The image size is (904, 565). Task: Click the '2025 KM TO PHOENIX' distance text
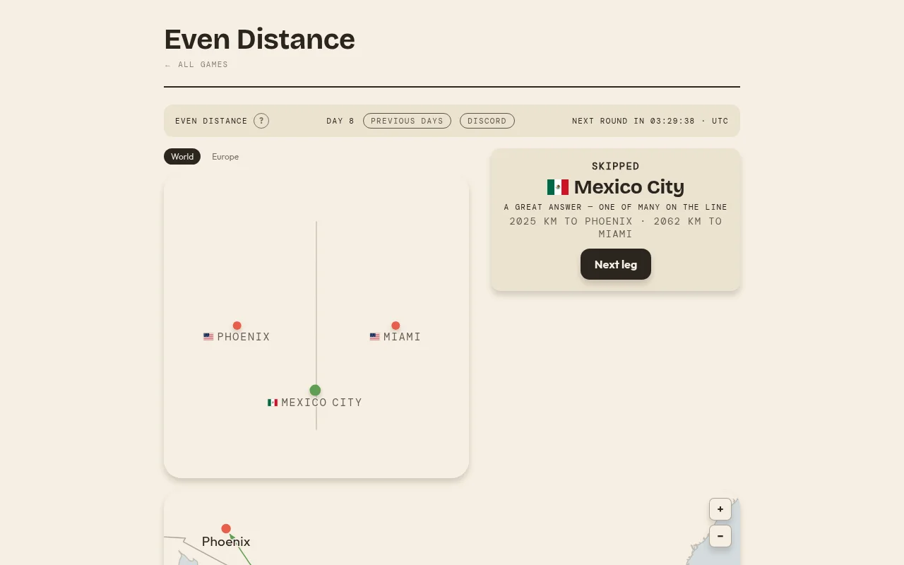[x=571, y=221]
